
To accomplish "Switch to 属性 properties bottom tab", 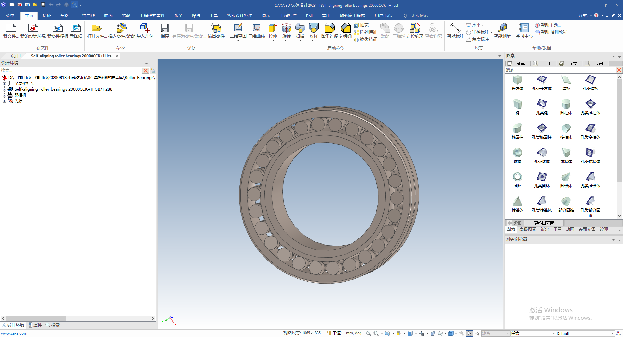I will point(35,325).
